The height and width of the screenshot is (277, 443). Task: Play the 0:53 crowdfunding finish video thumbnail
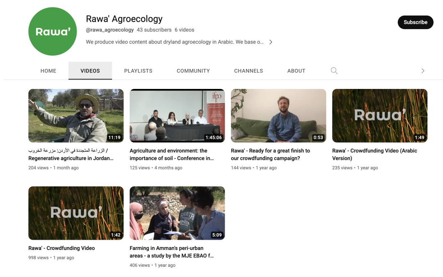278,116
